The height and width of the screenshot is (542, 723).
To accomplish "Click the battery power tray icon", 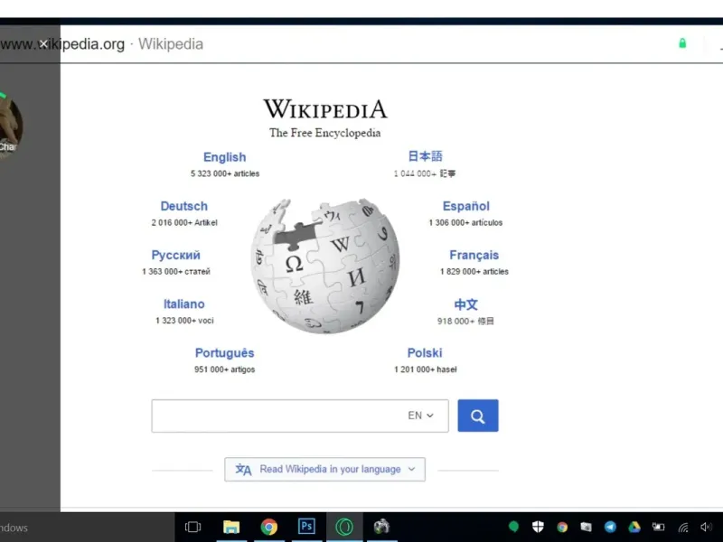I will coord(658,527).
